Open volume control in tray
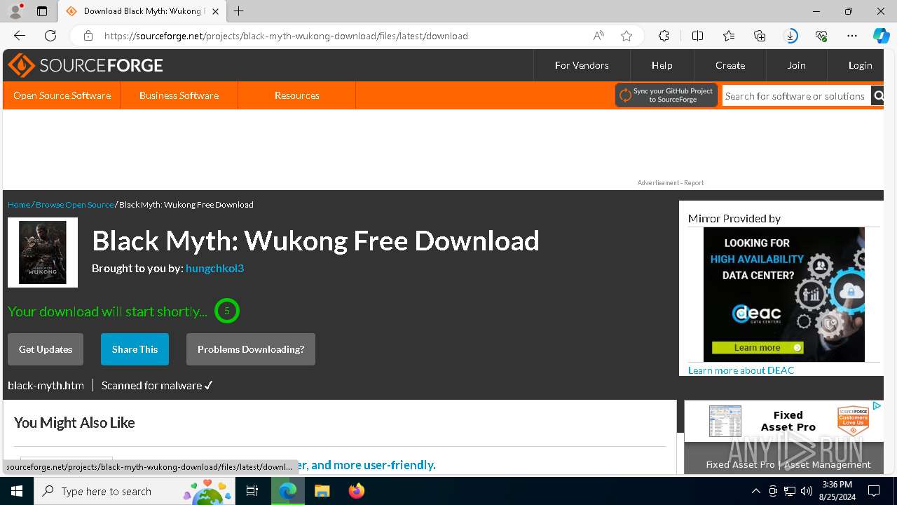Image resolution: width=897 pixels, height=505 pixels. coord(806,491)
